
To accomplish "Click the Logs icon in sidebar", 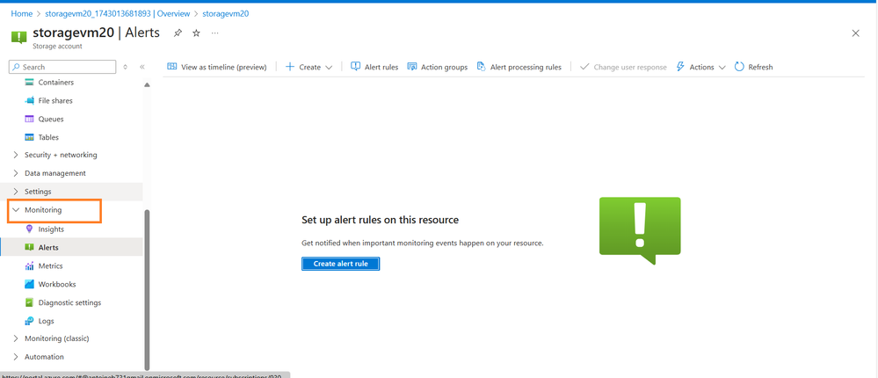I will point(30,321).
